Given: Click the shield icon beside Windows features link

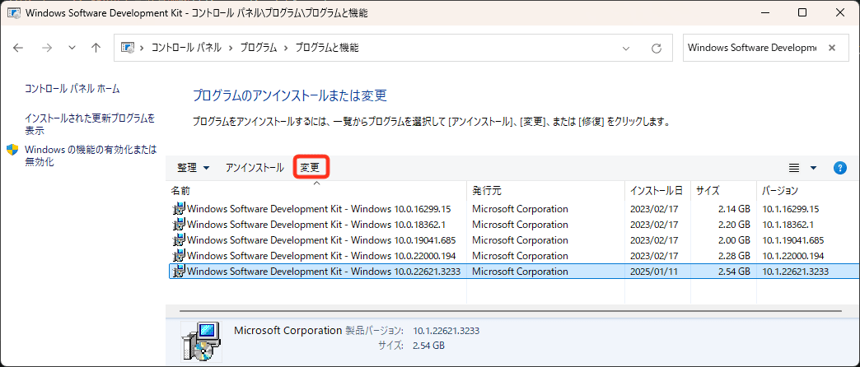Looking at the screenshot, I should pos(12,151).
